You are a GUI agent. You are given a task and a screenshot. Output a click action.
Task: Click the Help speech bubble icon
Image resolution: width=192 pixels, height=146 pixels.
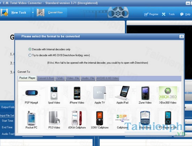point(182,14)
